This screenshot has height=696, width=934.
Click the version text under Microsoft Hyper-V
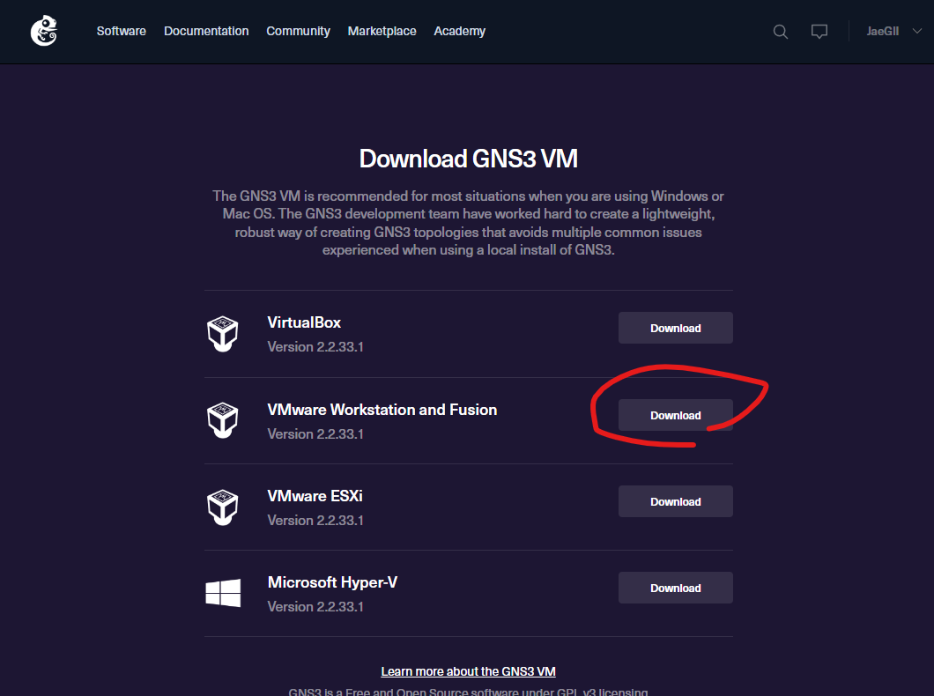tap(315, 606)
